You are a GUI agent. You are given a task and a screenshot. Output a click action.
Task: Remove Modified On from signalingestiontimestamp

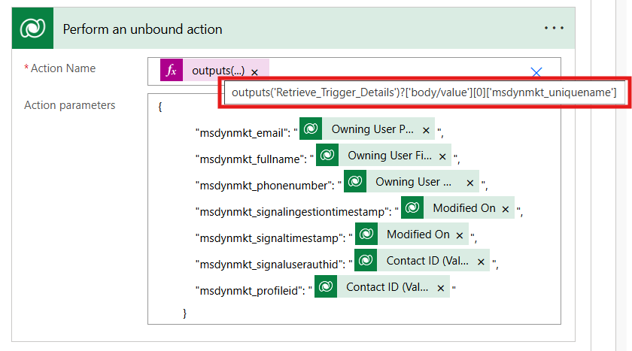506,209
